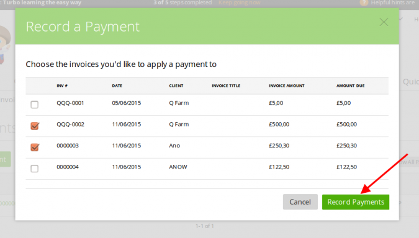Click amount due in QQQ-0002 row
This screenshot has height=238, width=419.
coord(346,125)
